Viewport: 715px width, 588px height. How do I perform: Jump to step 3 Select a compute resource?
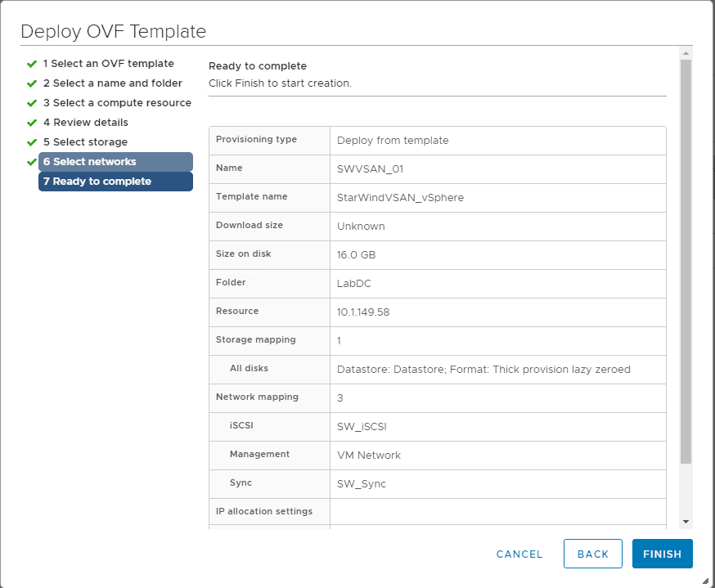tap(117, 103)
